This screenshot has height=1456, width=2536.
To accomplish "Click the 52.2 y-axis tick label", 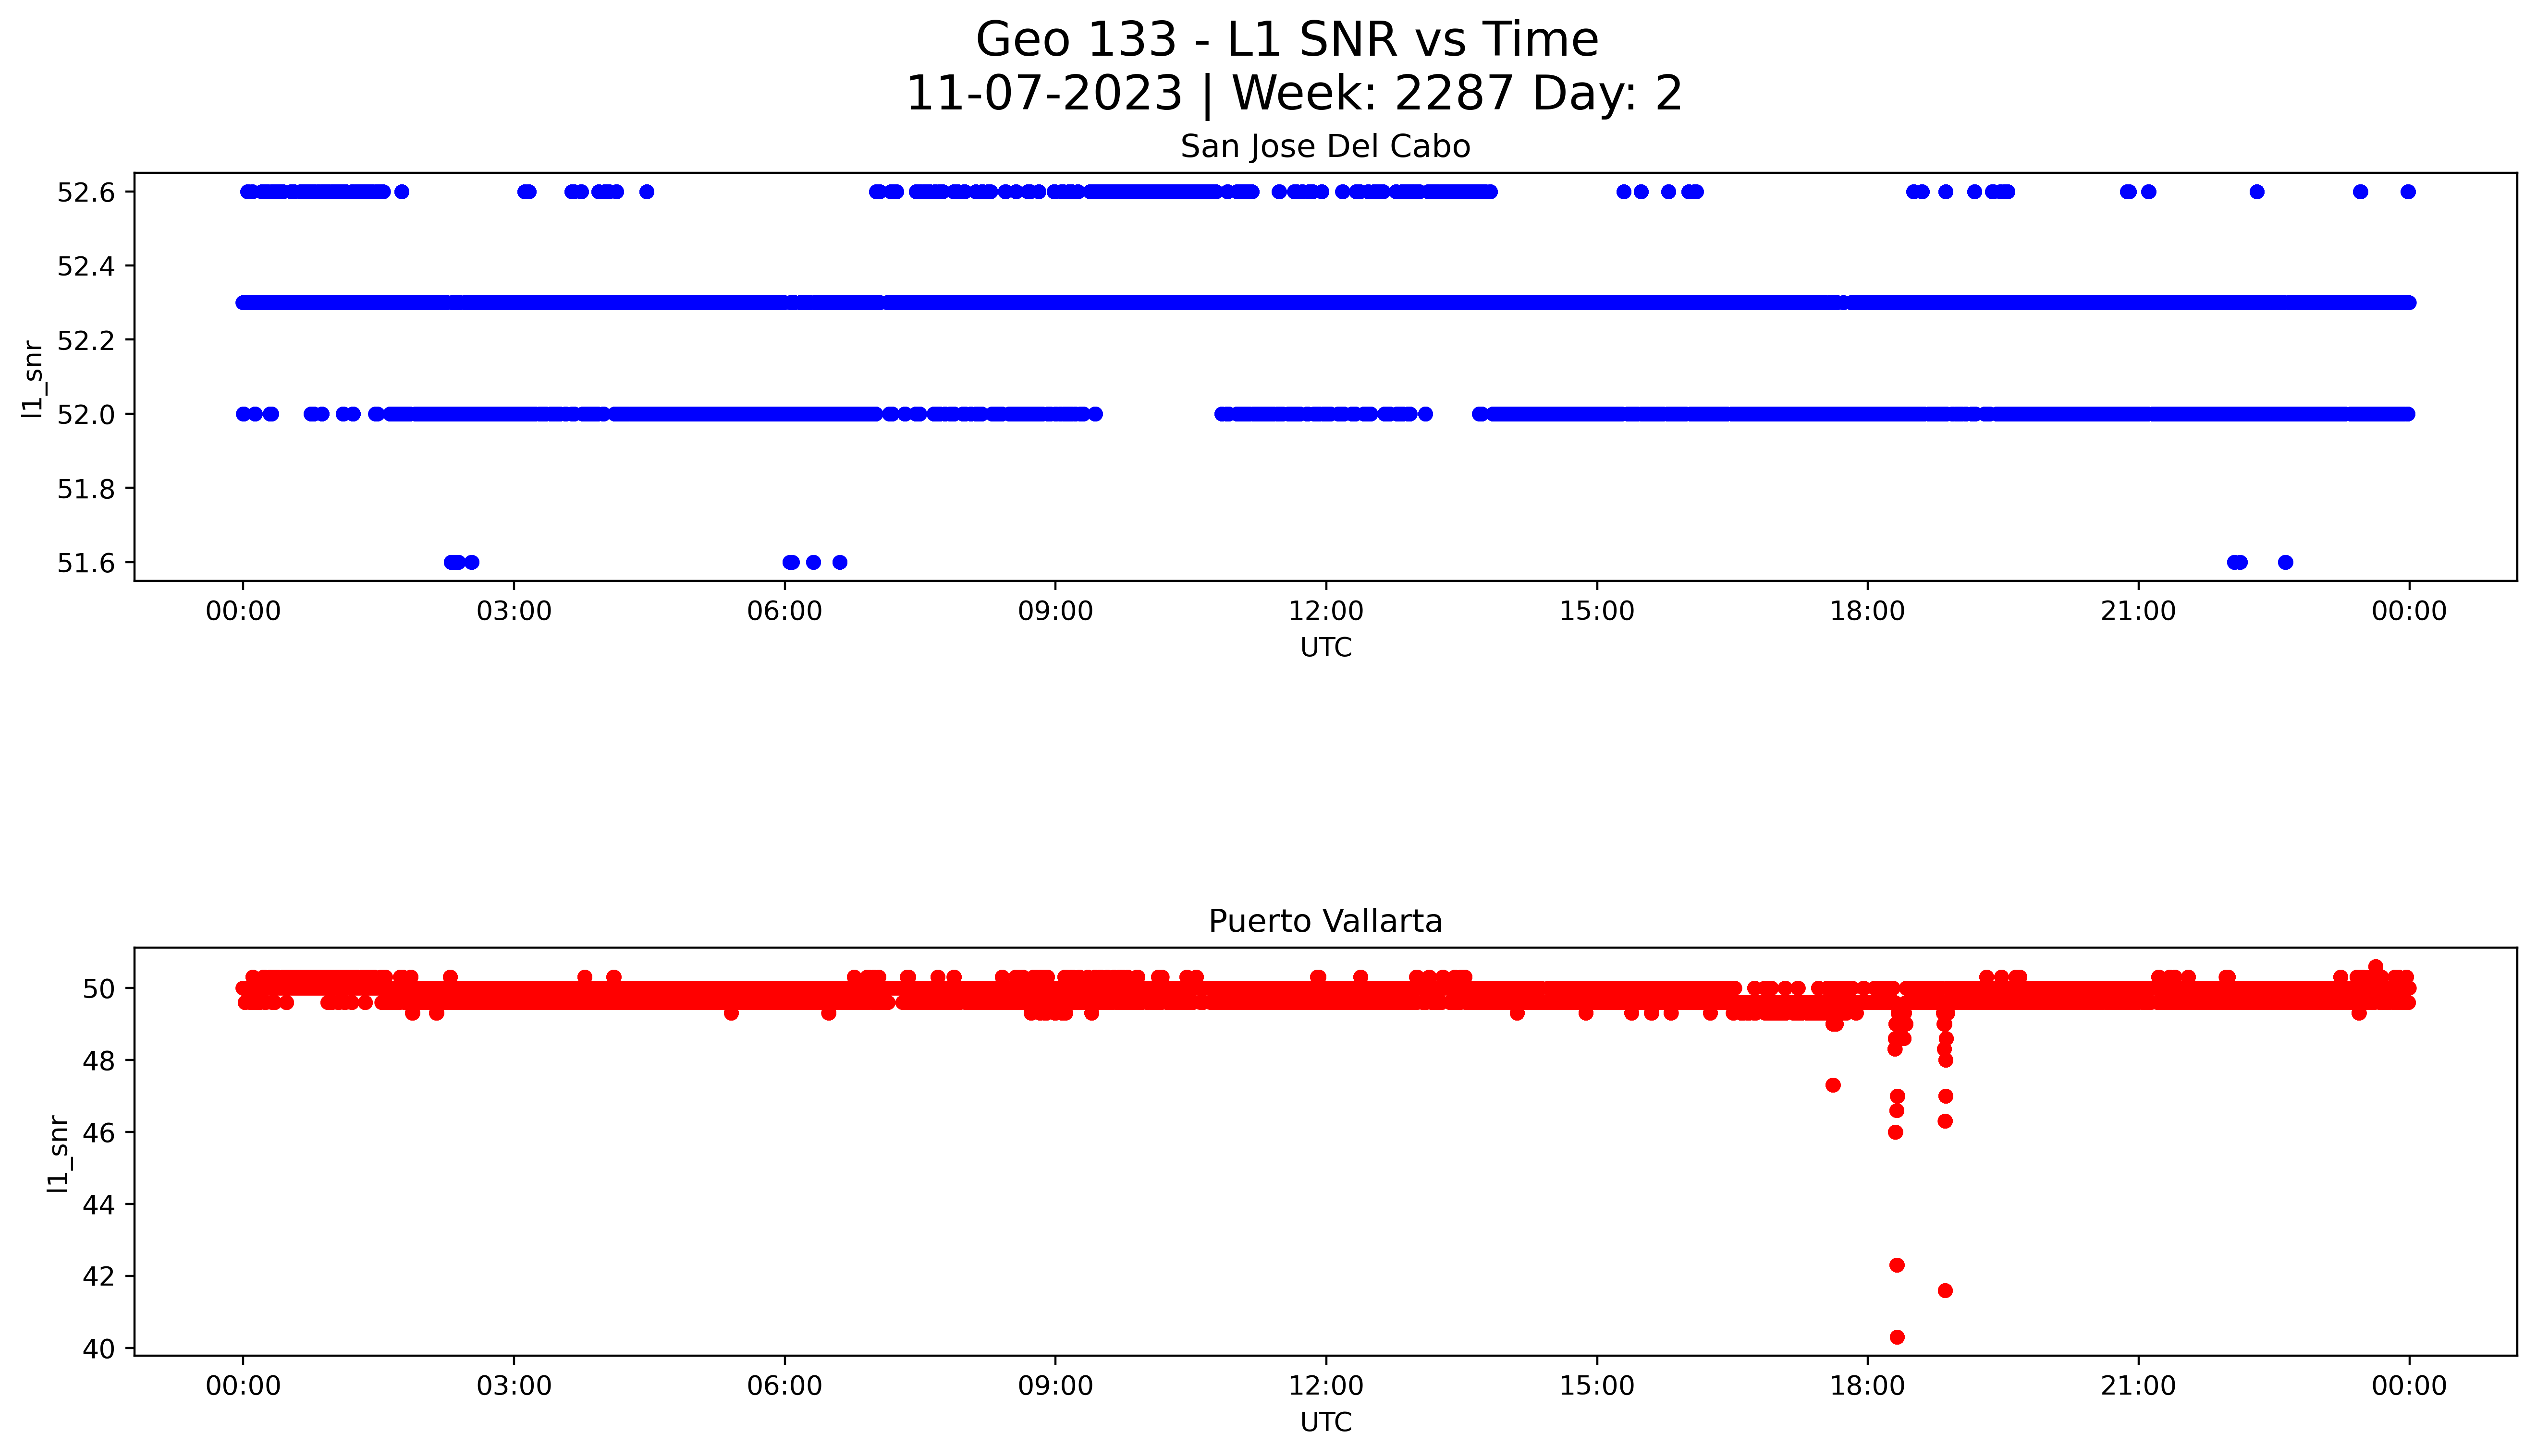I will pos(86,340).
